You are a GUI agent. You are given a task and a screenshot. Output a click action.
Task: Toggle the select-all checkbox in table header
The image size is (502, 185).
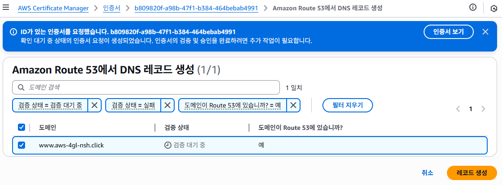point(21,127)
